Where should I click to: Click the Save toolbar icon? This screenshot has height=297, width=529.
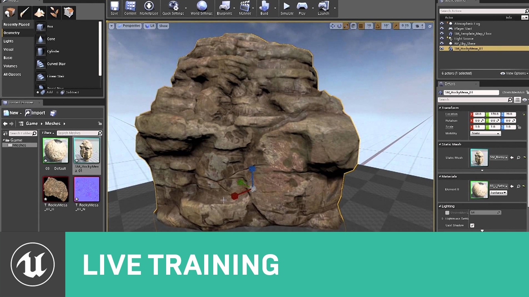pos(114,8)
